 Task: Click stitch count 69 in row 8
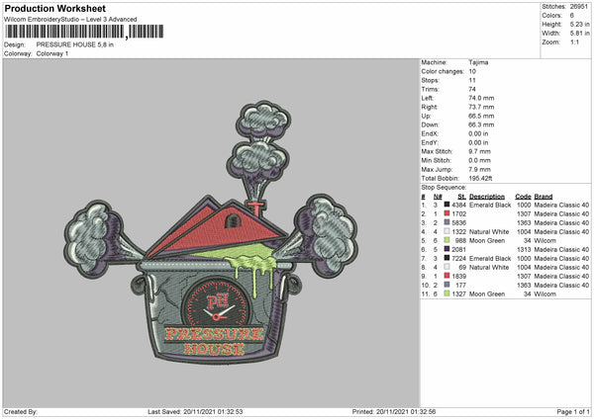462,267
